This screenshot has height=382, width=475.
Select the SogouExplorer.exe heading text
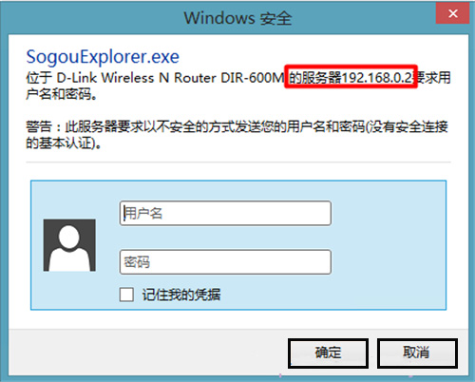(x=103, y=57)
